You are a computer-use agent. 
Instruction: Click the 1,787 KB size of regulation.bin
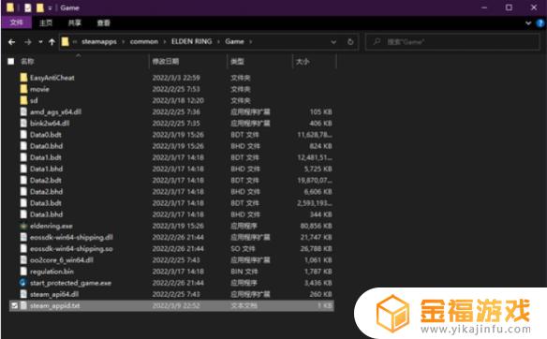[x=318, y=272]
